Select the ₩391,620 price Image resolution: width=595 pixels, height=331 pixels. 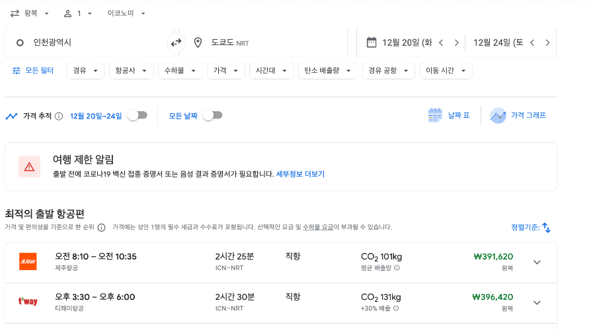click(x=493, y=257)
